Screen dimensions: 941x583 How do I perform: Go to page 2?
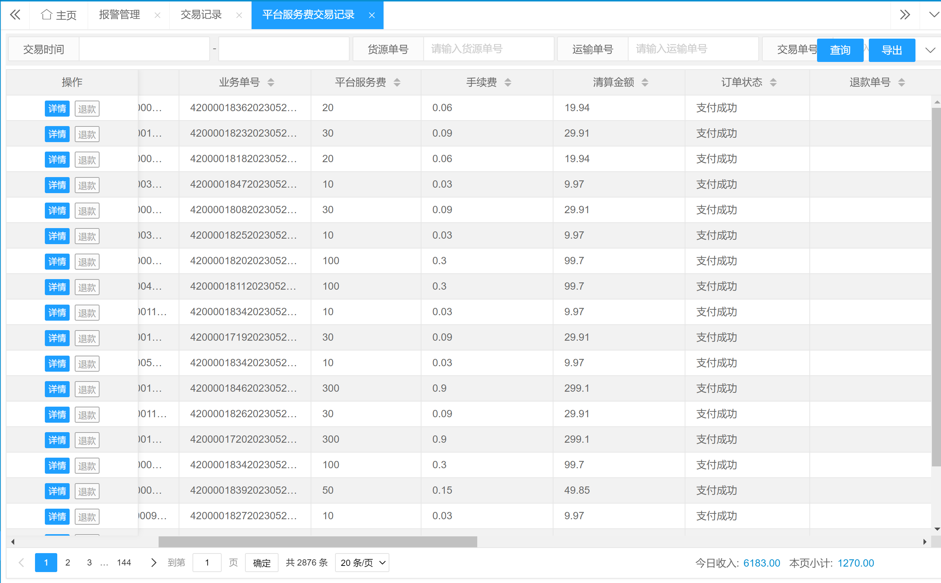67,563
